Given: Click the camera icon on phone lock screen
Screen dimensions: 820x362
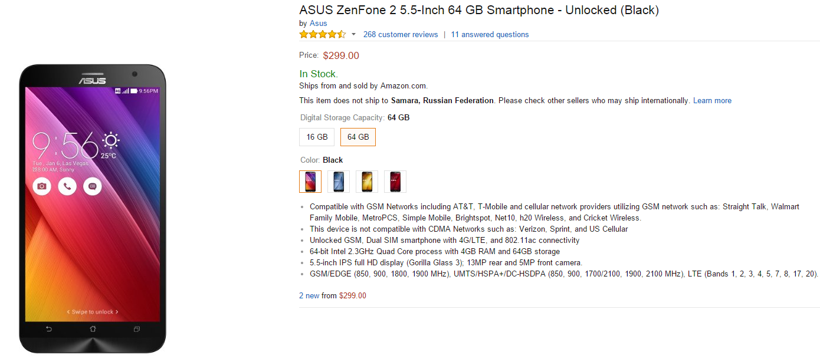Looking at the screenshot, I should pyautogui.click(x=41, y=186).
